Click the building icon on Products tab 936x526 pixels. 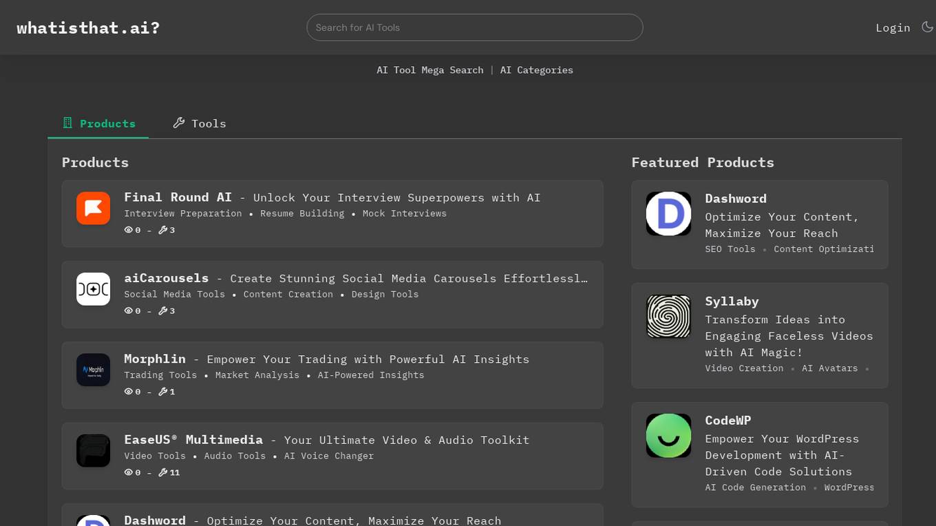tap(67, 123)
